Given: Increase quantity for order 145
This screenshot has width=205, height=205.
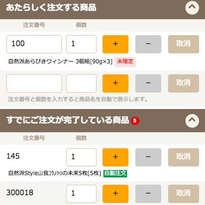Looking at the screenshot, I should [x=115, y=157].
